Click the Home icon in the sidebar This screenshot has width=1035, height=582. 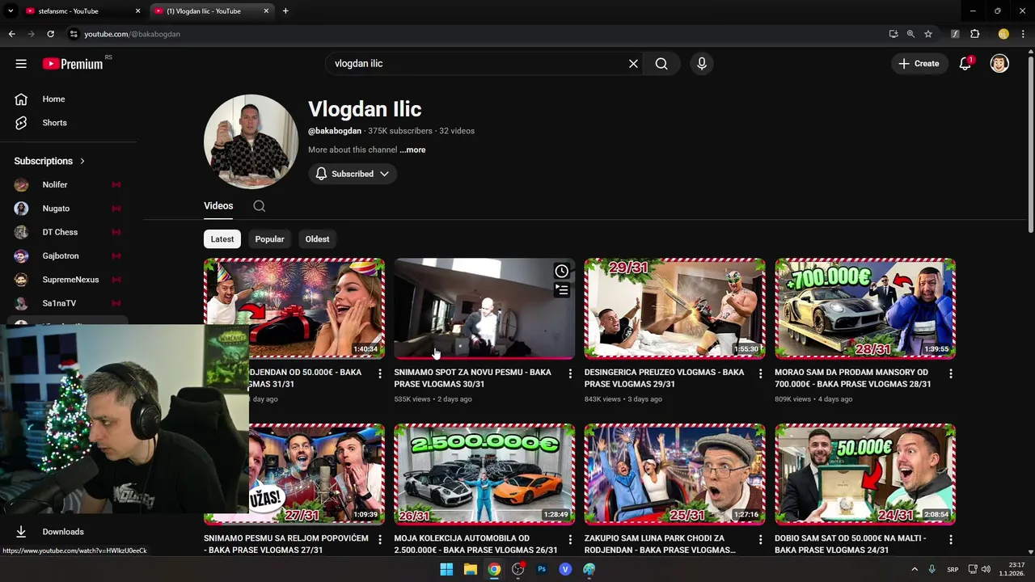pyautogui.click(x=21, y=99)
